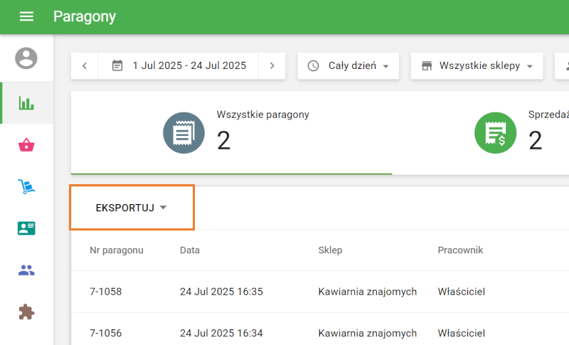Image resolution: width=569 pixels, height=345 pixels.
Task: Click the user account avatar icon
Action: [26, 58]
